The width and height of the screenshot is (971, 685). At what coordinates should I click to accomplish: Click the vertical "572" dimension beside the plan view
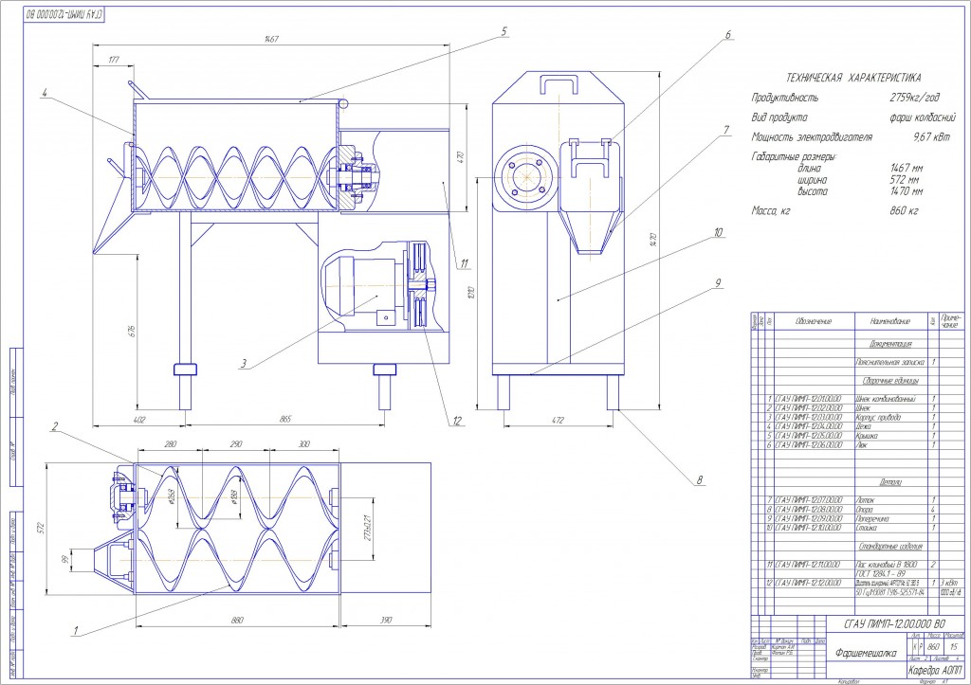(x=41, y=528)
